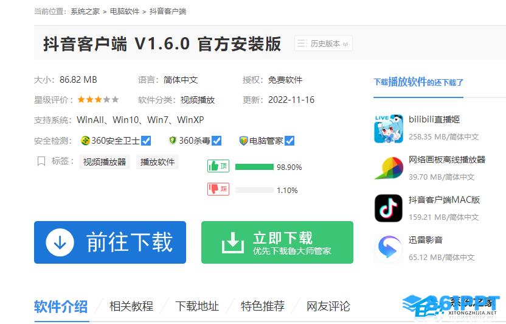Toggle the 360安全卫士 checkbox
The width and height of the screenshot is (506, 324).
[146, 141]
